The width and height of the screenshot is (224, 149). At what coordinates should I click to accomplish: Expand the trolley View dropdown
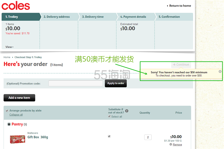pyautogui.click(x=9, y=47)
